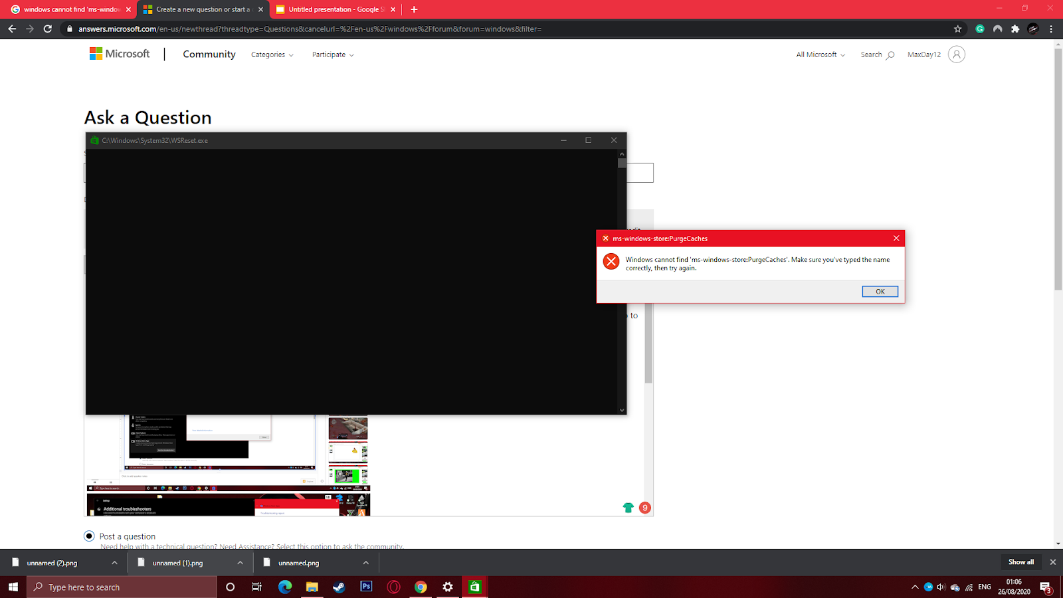Open the unnamed (2).png download
Viewport: 1063px width, 598px height.
point(52,563)
